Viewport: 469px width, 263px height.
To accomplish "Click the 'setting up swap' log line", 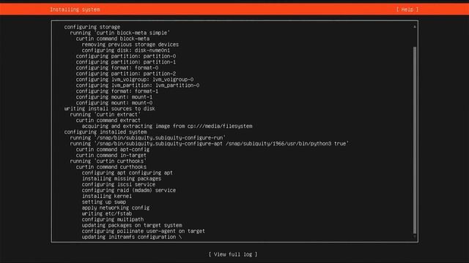I will (x=104, y=202).
